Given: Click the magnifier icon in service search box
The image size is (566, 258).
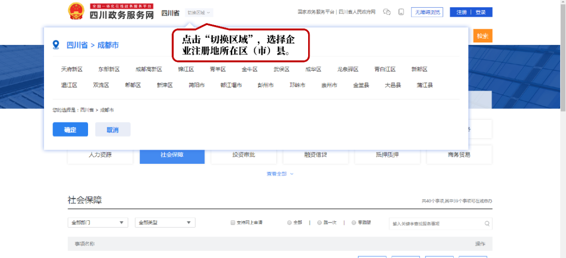Looking at the screenshot, I should 487,223.
